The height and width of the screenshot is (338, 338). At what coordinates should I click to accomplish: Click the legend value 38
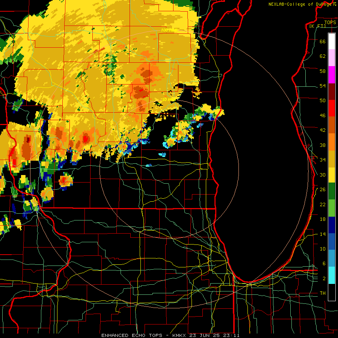(x=323, y=145)
